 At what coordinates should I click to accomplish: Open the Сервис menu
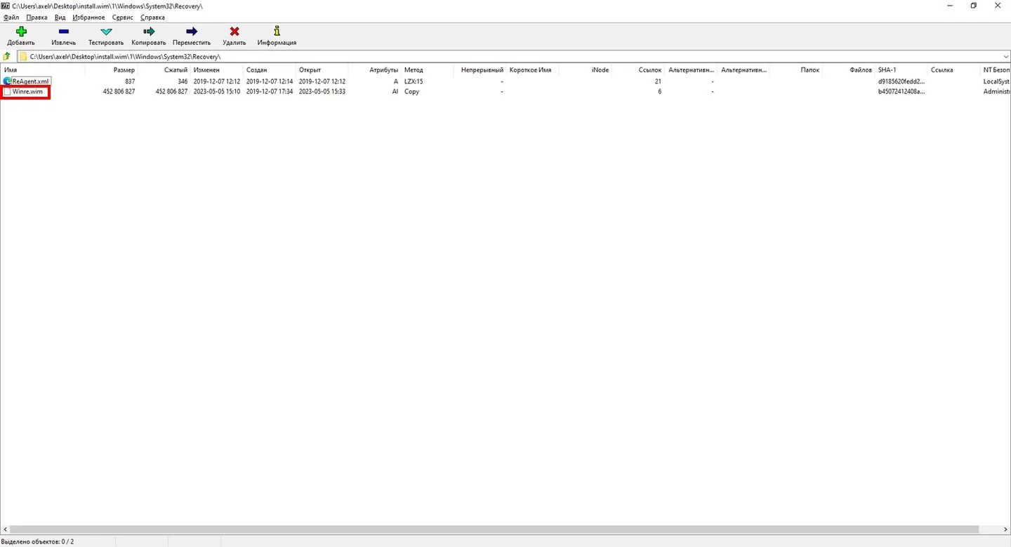(x=123, y=17)
